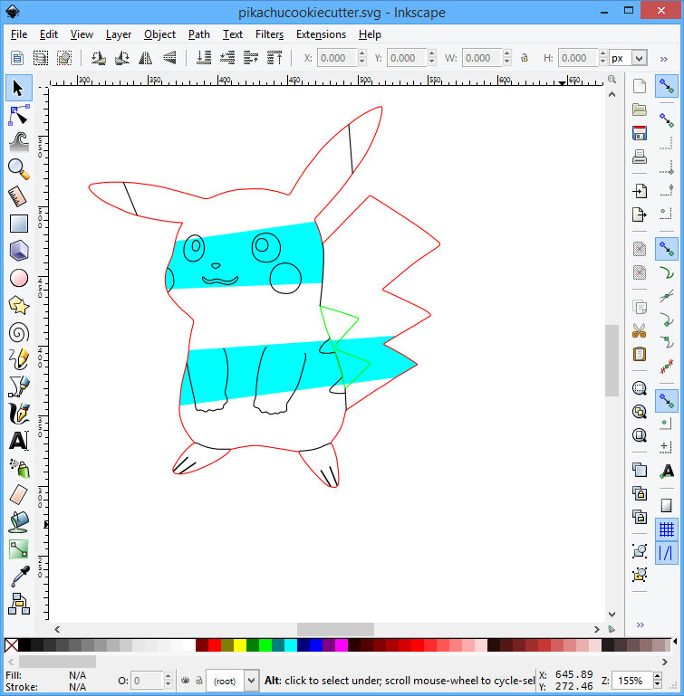Open the File menu

(19, 34)
